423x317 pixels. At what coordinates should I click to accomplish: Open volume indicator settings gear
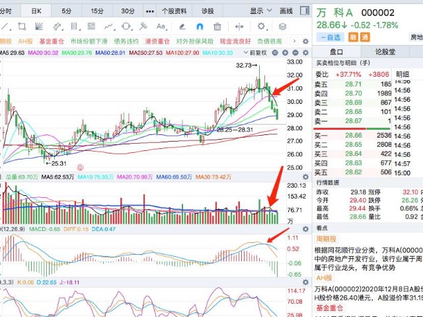(305, 177)
